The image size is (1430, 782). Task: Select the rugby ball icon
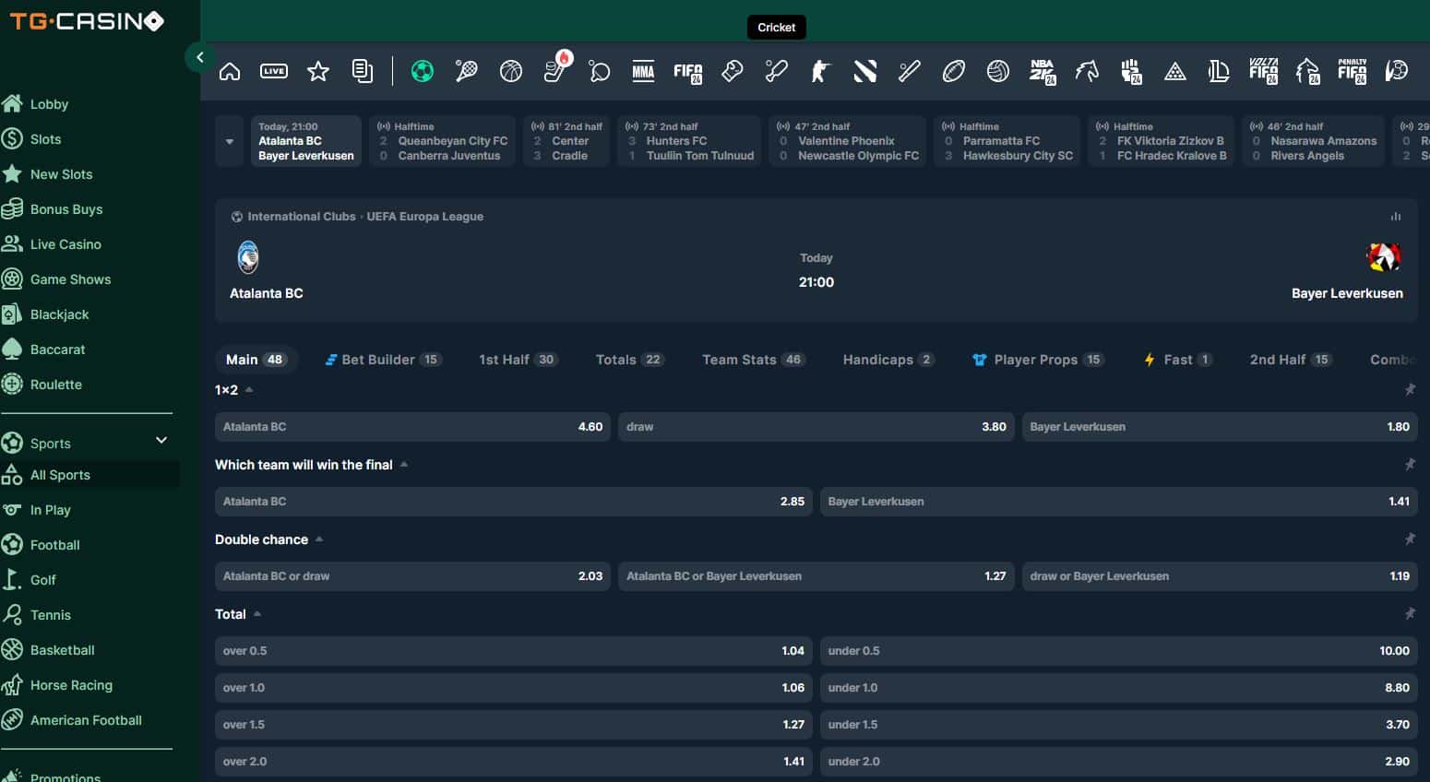[x=954, y=71]
